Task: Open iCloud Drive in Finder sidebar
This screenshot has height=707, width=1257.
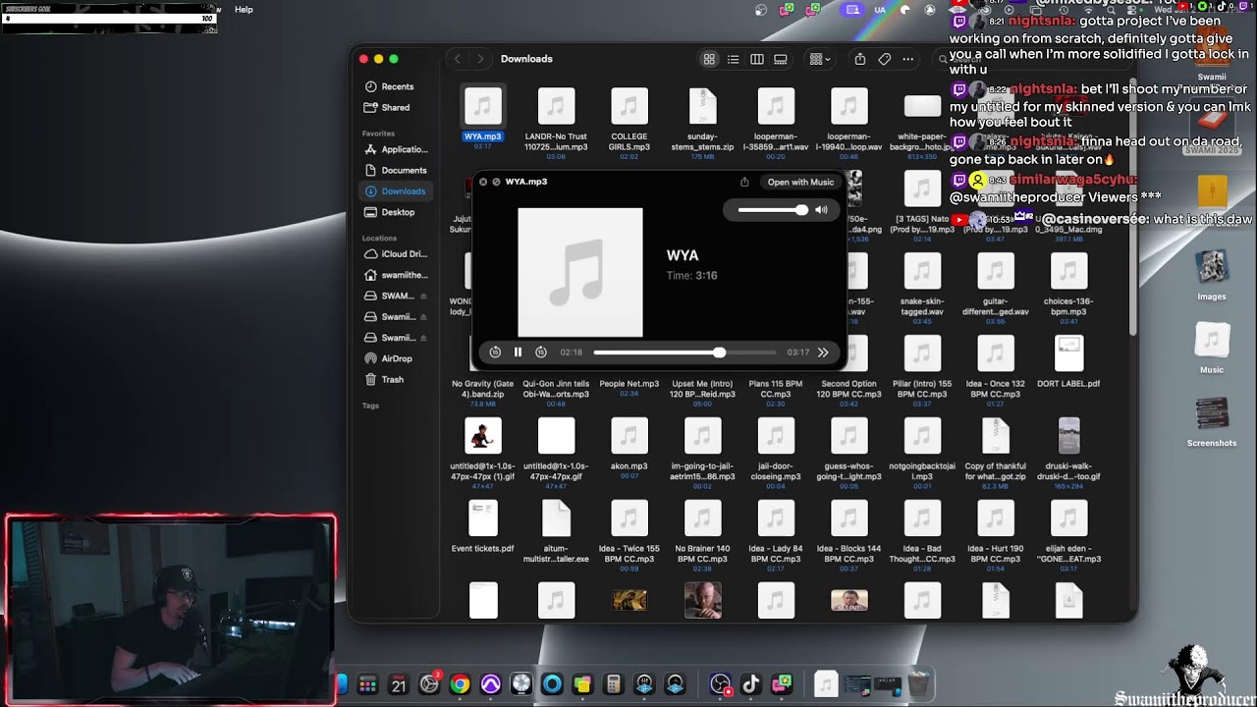Action: click(397, 253)
